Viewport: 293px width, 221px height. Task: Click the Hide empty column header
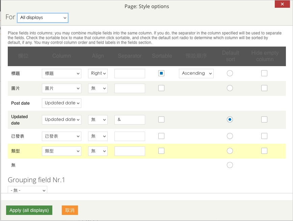[265, 56]
